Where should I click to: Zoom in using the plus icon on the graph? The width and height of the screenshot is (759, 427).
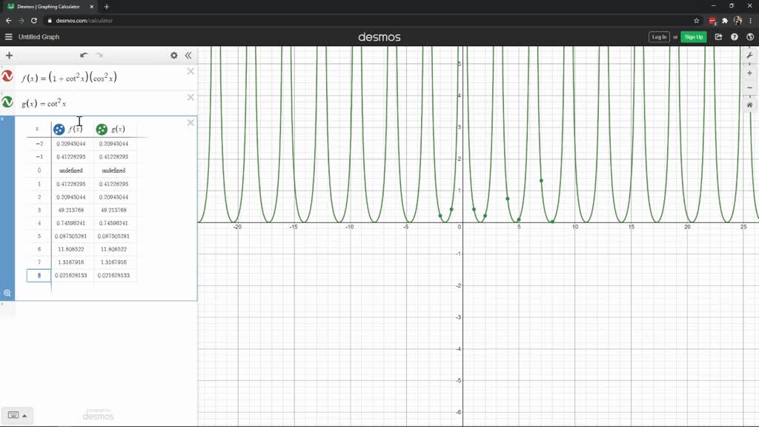pos(749,73)
